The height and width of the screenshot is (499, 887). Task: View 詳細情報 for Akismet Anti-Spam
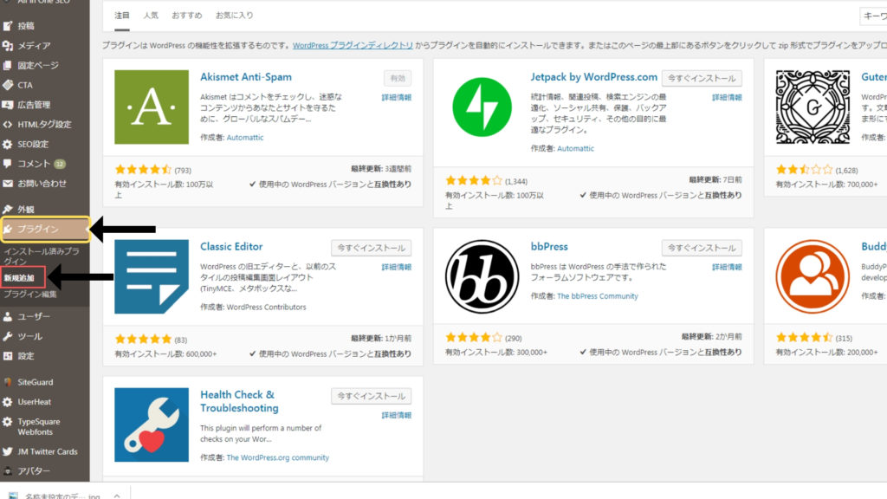pos(397,97)
